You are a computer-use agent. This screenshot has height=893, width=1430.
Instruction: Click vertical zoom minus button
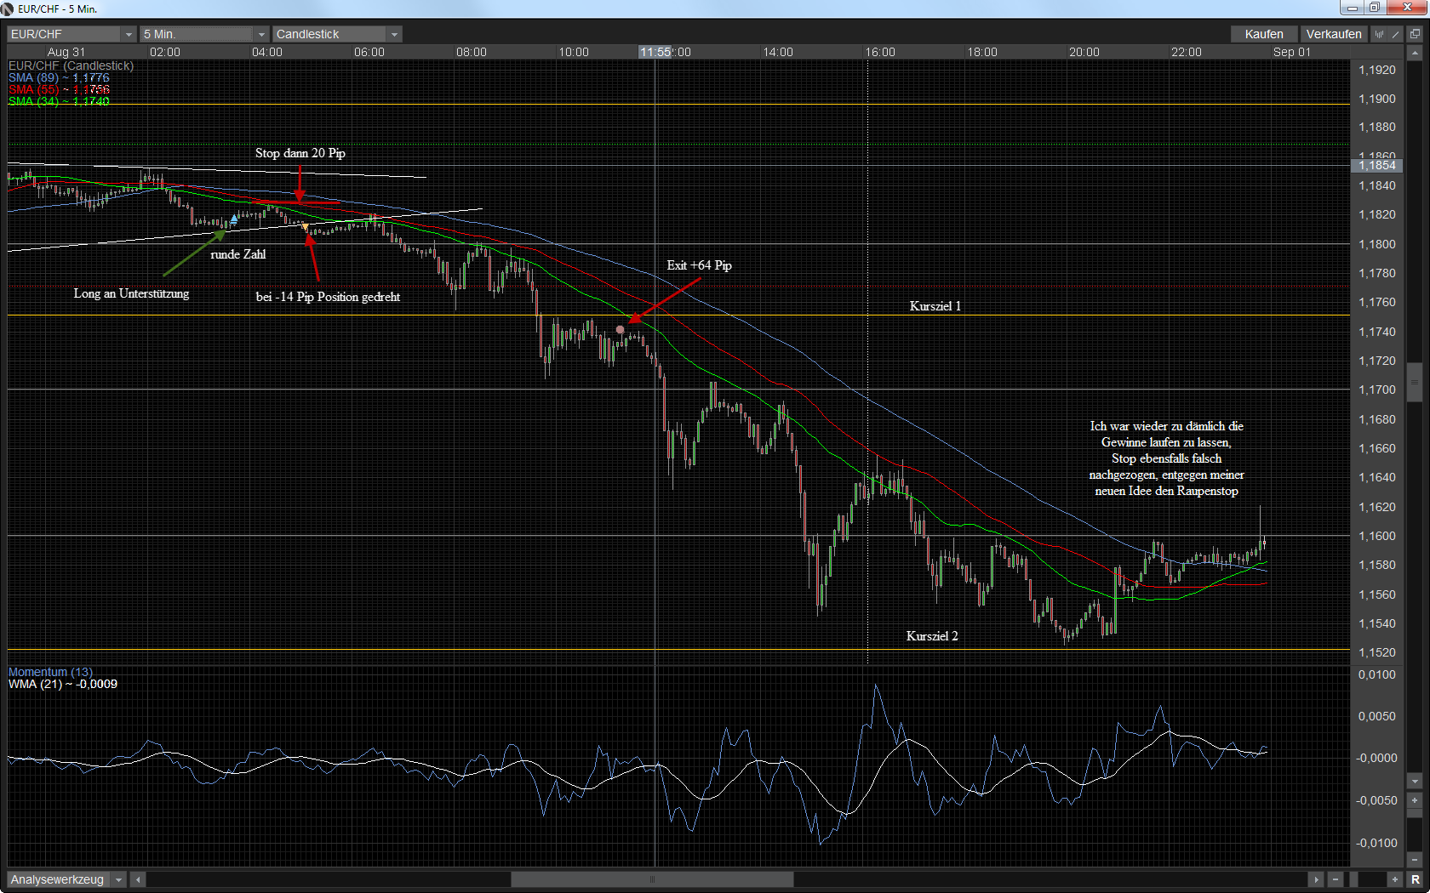tap(1415, 861)
